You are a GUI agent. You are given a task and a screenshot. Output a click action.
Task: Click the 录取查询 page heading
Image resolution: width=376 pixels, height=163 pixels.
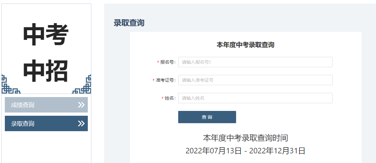pyautogui.click(x=129, y=23)
